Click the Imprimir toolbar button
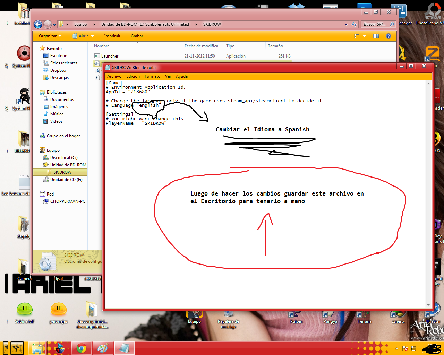444x355 pixels. [x=112, y=36]
